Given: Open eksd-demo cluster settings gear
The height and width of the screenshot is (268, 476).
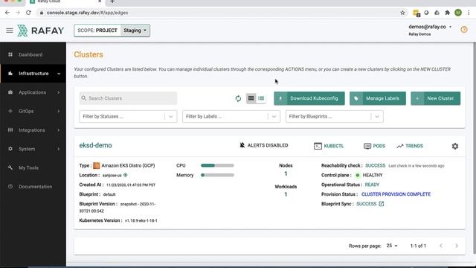Looking at the screenshot, I should 454,146.
